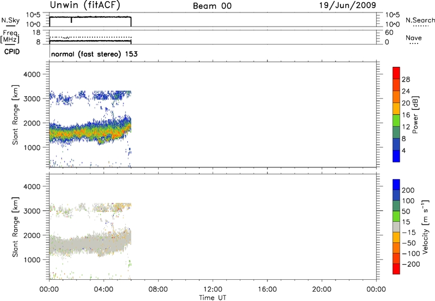Click the '1000' tick on the velocity panel
Viewport: 435px width, 301px height.
pyautogui.click(x=32, y=259)
